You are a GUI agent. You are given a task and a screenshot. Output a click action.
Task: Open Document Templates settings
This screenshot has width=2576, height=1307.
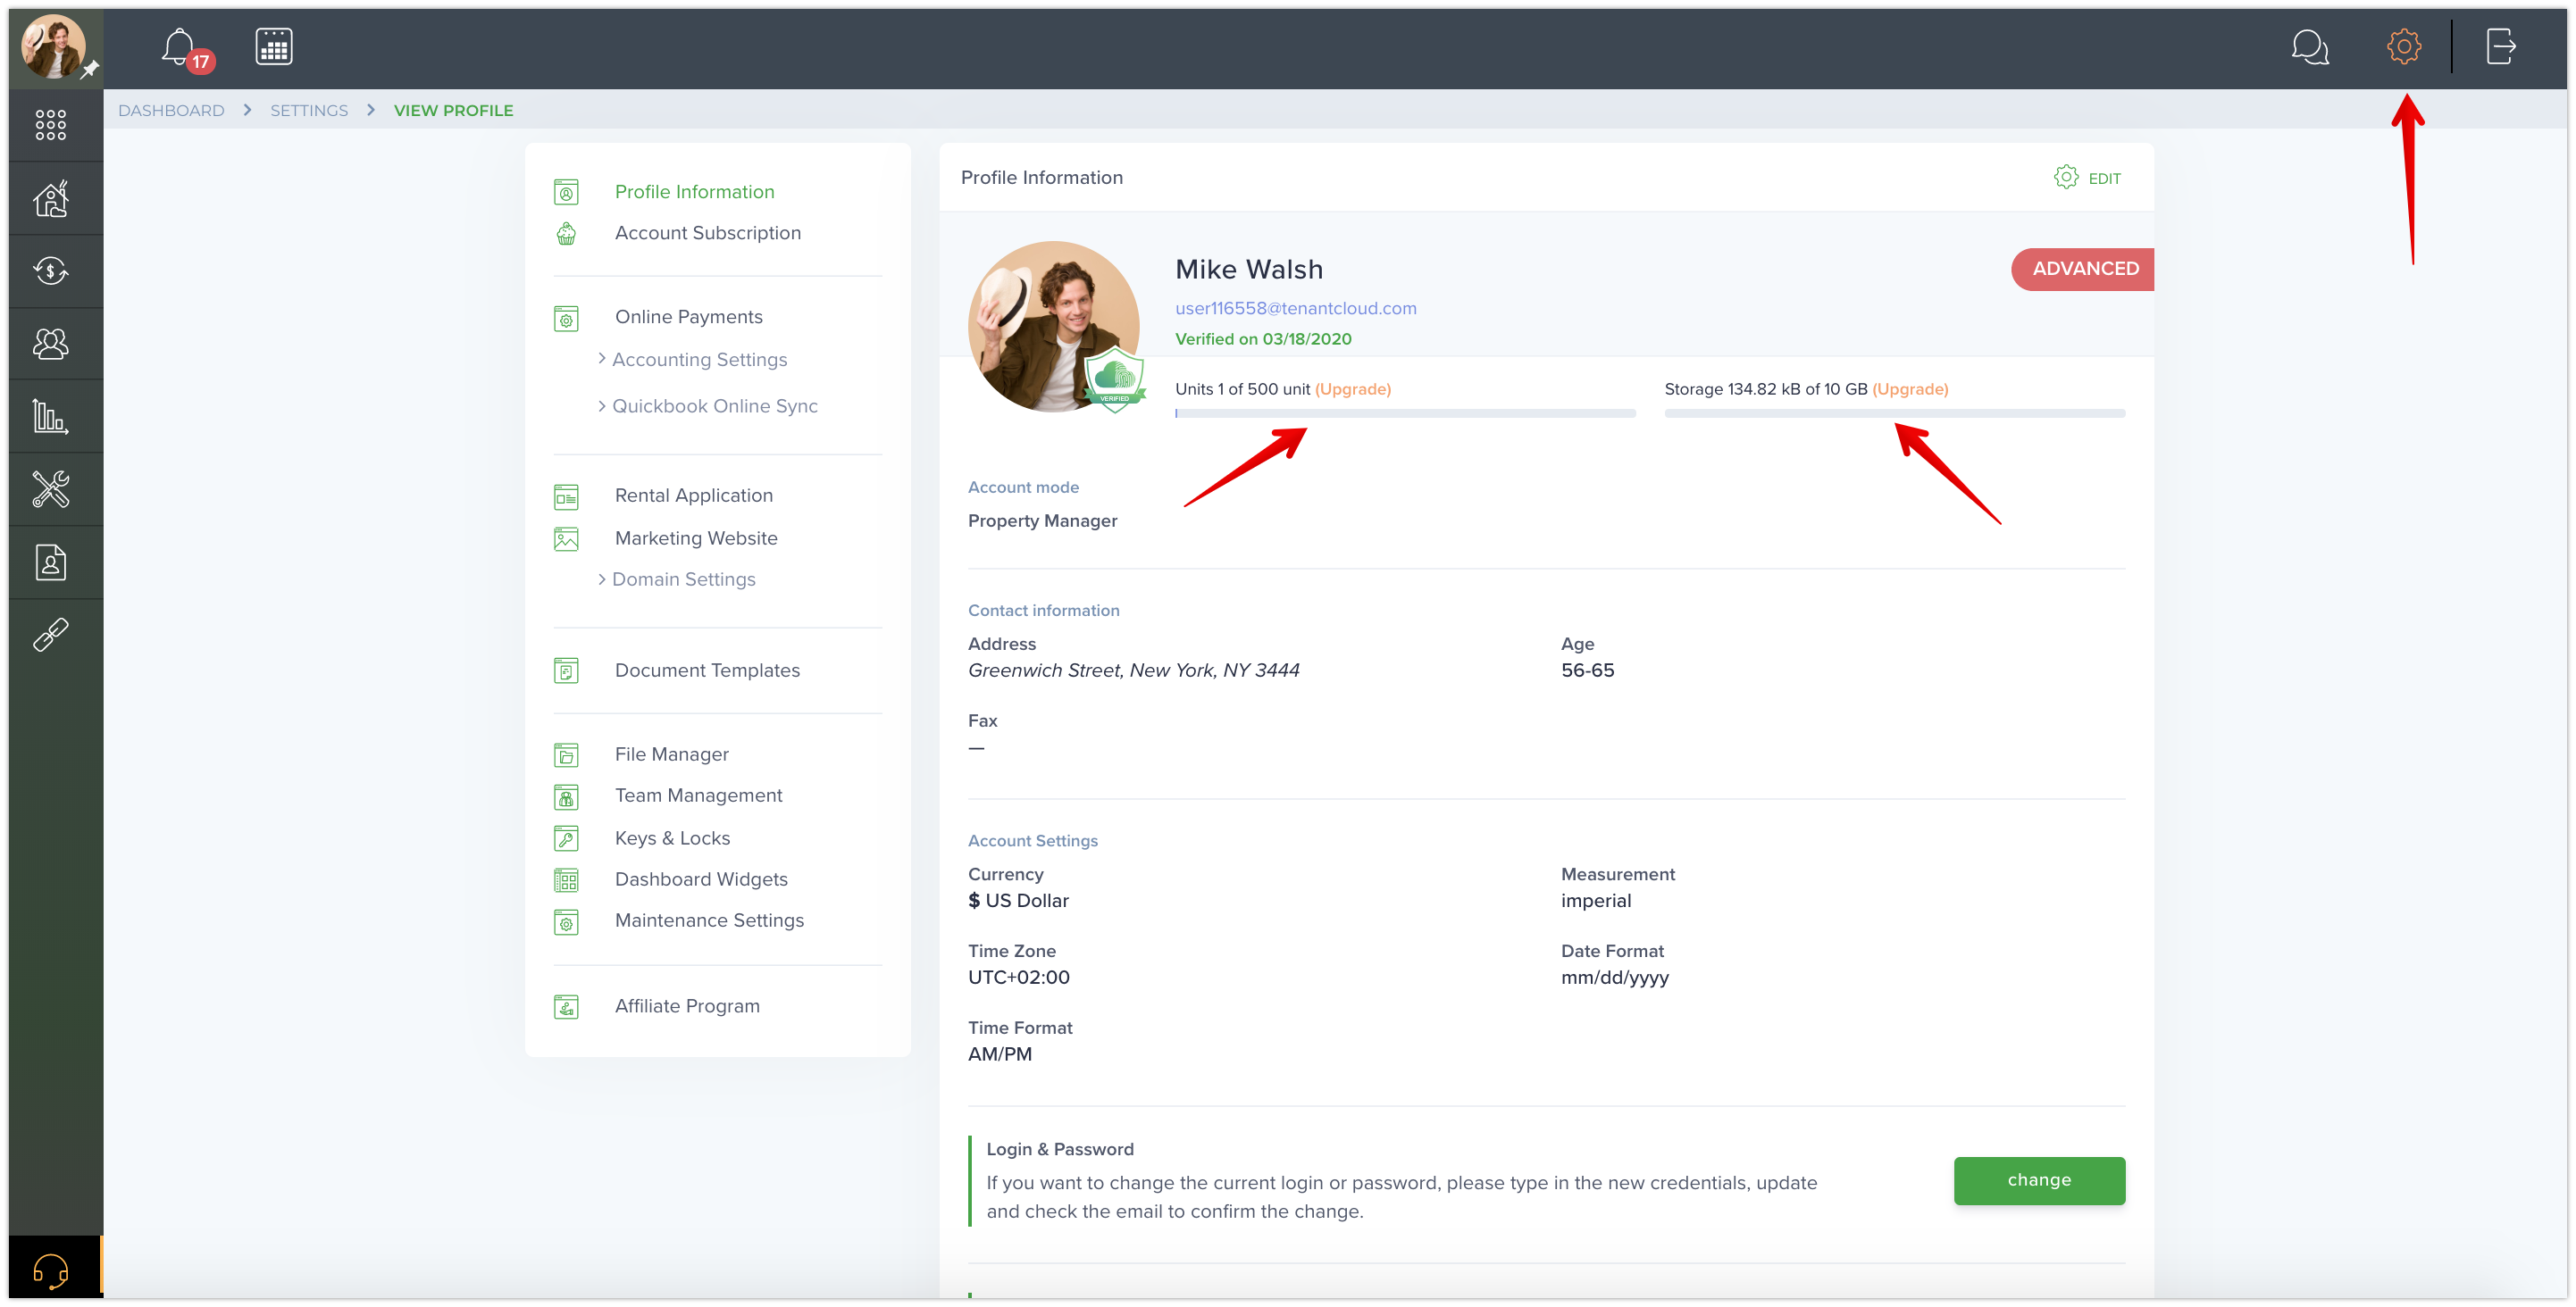coord(707,670)
